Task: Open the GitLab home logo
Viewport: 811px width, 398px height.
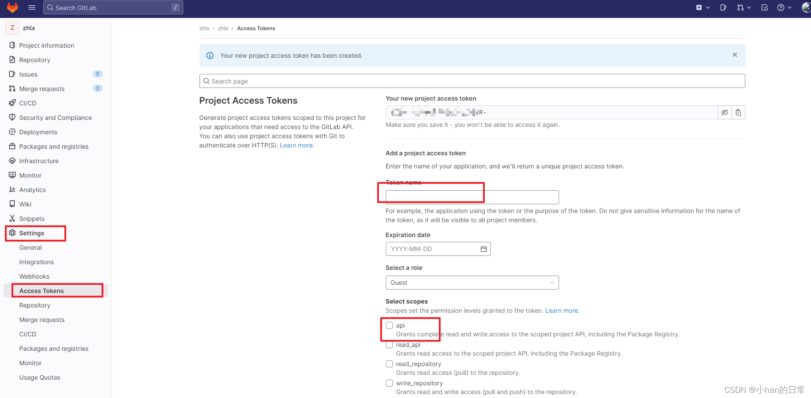Action: tap(12, 7)
